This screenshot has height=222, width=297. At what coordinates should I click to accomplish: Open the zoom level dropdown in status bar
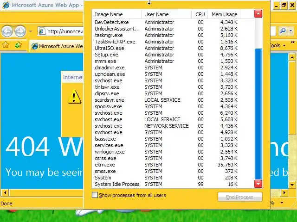282,203
